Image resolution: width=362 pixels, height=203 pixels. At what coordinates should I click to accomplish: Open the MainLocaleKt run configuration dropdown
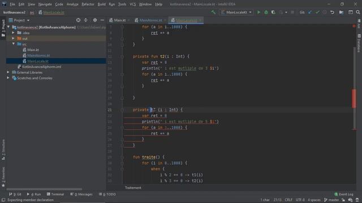click(x=236, y=12)
